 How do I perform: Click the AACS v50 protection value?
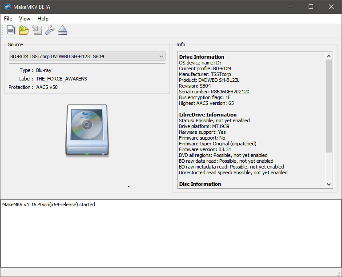pos(47,87)
